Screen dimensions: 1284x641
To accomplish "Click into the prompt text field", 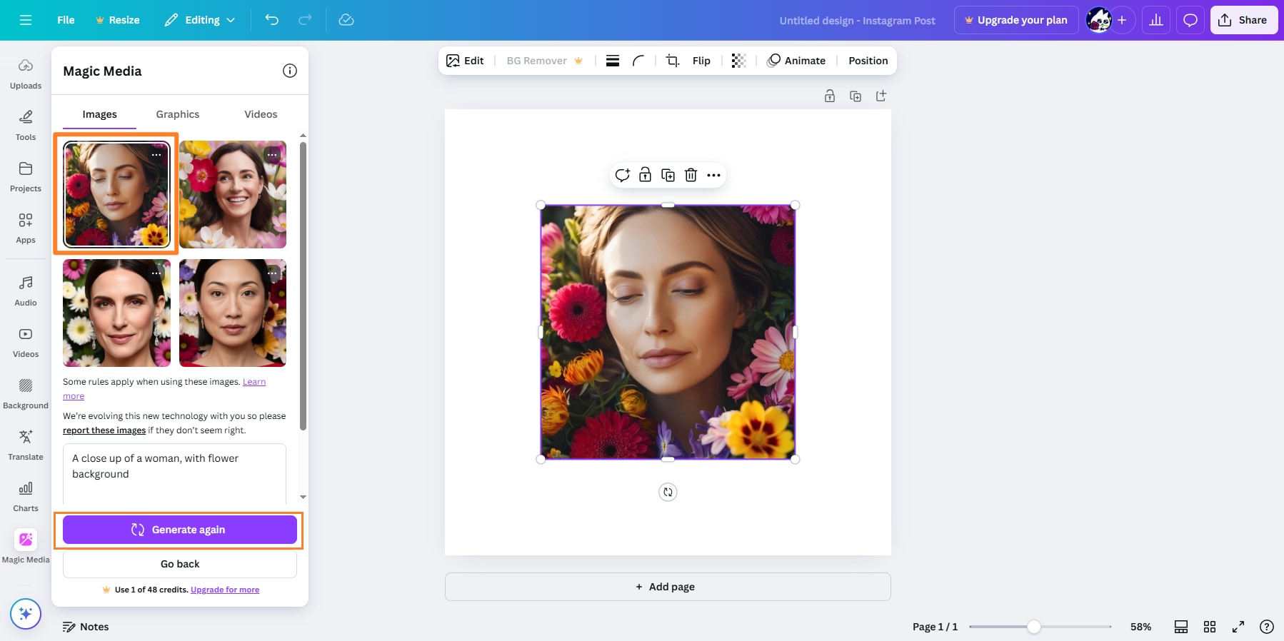I will [174, 474].
